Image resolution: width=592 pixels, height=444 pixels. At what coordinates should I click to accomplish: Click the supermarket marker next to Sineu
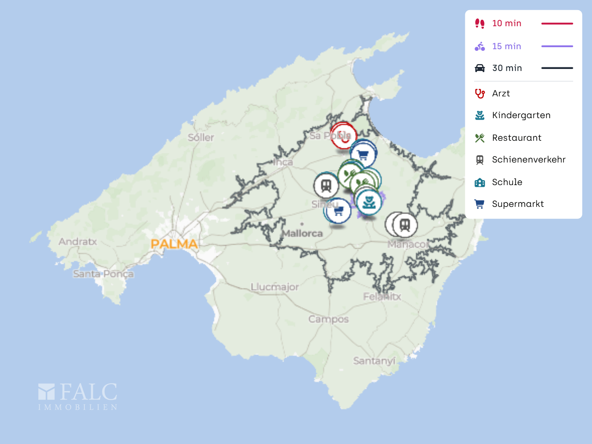338,211
